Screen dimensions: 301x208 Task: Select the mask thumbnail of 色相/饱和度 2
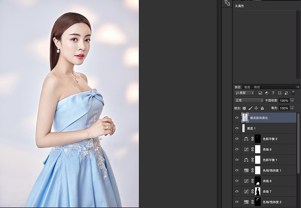tap(258, 202)
